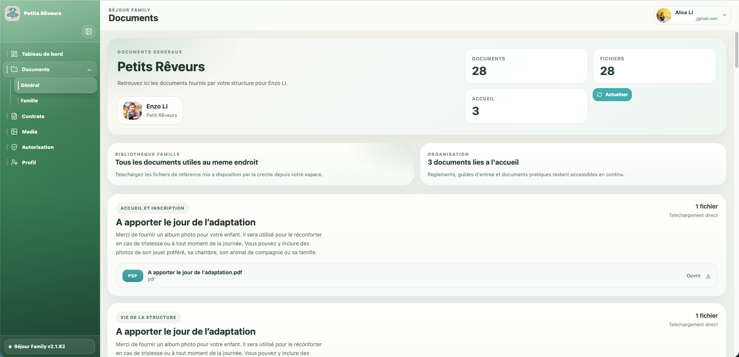Click the 'ACCUEIL ET INSCRIPTION' tag

[152, 208]
